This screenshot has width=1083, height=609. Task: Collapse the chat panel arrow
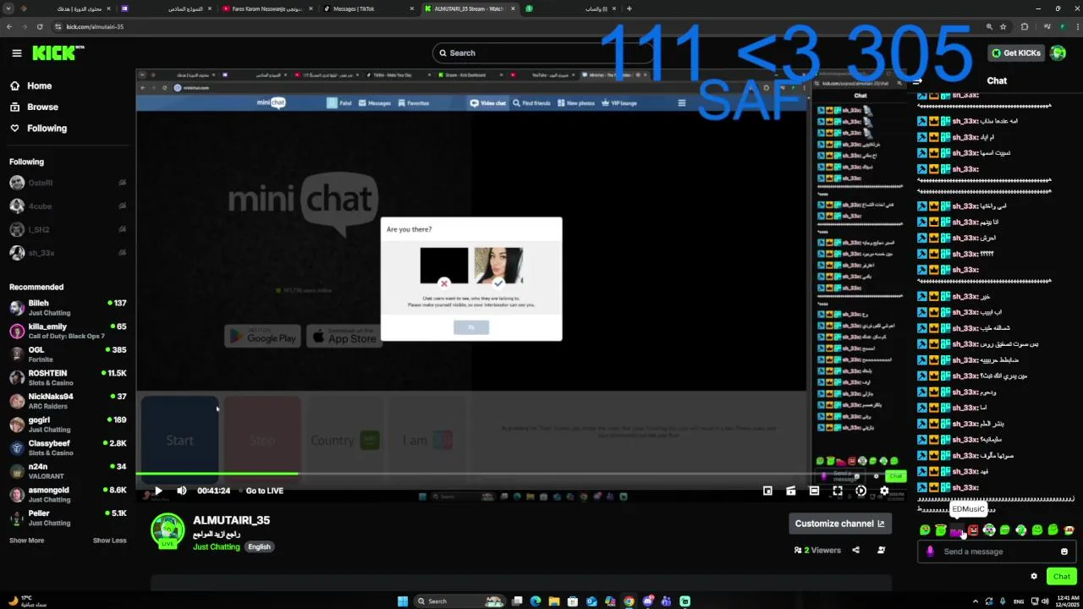point(918,81)
